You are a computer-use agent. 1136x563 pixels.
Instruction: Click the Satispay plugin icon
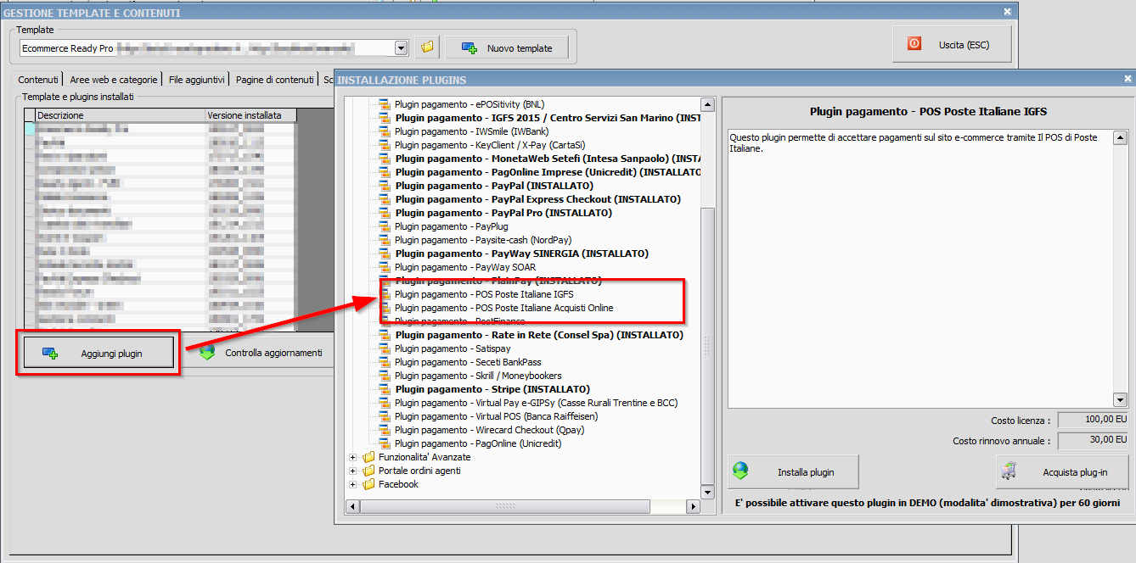pyautogui.click(x=385, y=348)
